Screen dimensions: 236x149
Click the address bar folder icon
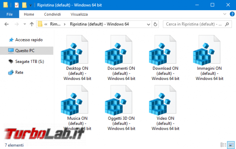tap(40, 24)
